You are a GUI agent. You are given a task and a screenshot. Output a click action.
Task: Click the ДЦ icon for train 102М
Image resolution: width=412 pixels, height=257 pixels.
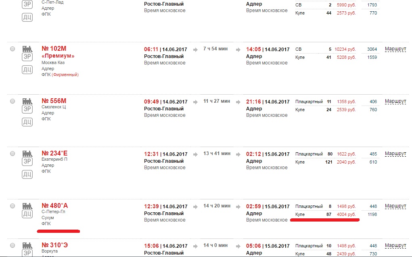point(27,70)
